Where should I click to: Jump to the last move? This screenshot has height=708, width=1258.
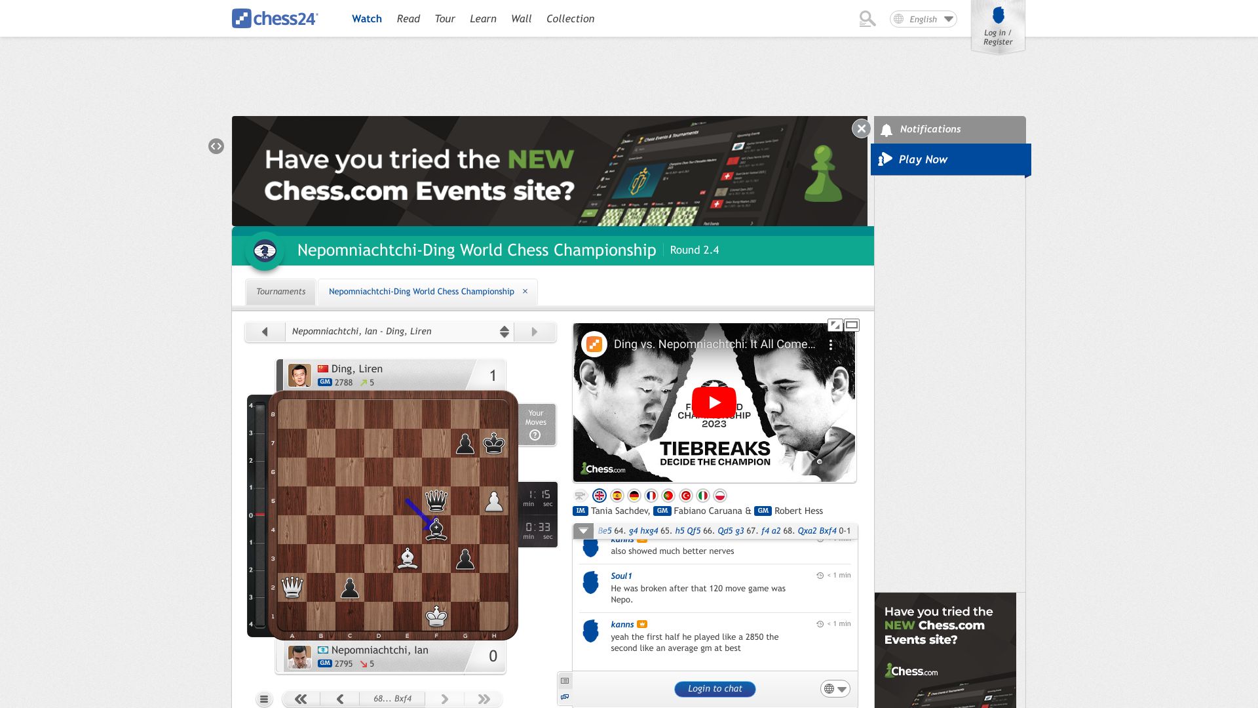pyautogui.click(x=484, y=699)
